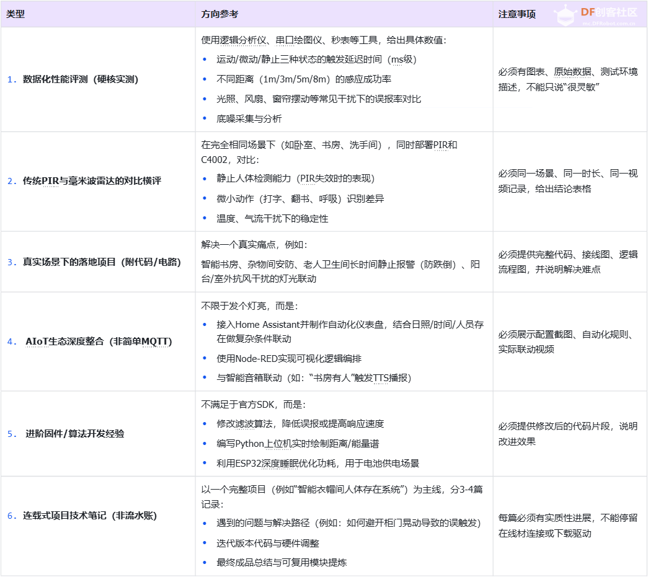Image resolution: width=648 pixels, height=577 pixels.
Task: Click the bullet about 与智能音箱联动 TTS播报
Action: point(314,378)
